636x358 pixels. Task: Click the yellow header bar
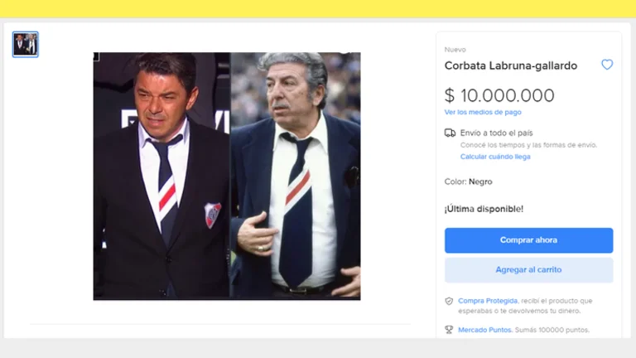[x=318, y=8]
